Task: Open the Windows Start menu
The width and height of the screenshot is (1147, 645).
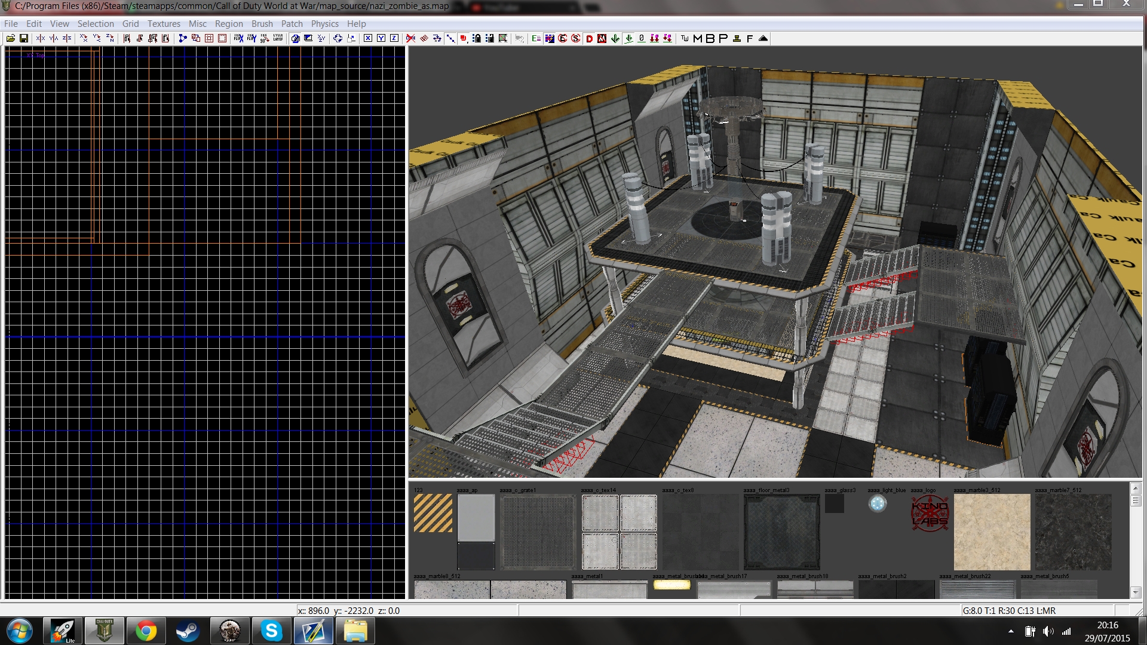Action: (x=19, y=631)
